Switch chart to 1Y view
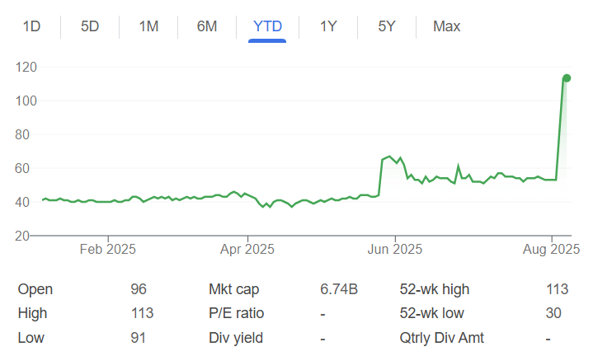Image resolution: width=612 pixels, height=356 pixels. (328, 26)
